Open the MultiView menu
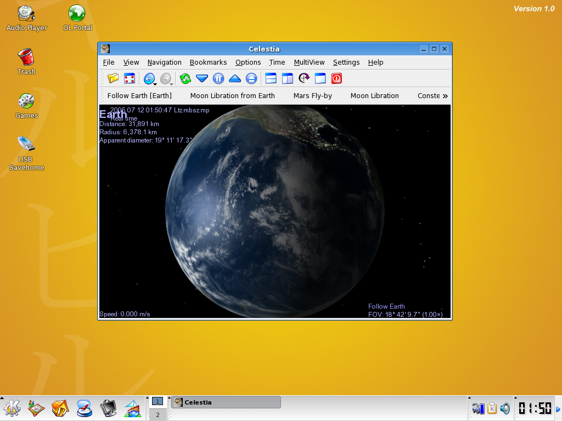The width and height of the screenshot is (562, 421). (x=309, y=62)
